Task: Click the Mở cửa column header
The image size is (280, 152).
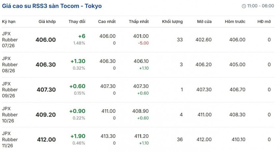Action: [x=204, y=22]
